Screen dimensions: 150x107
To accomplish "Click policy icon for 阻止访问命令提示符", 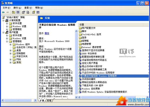I will pyautogui.click(x=80, y=66).
